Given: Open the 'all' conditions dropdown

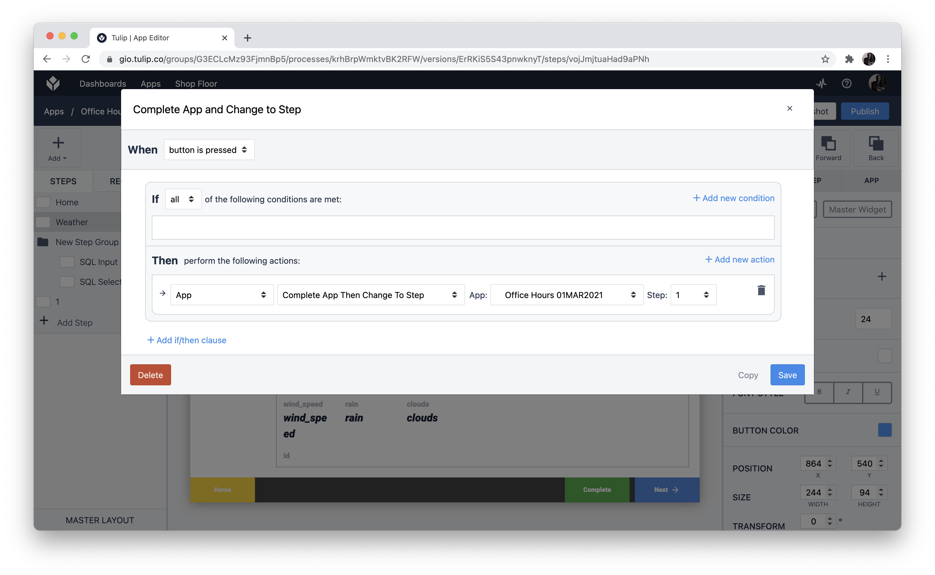Looking at the screenshot, I should coord(183,199).
